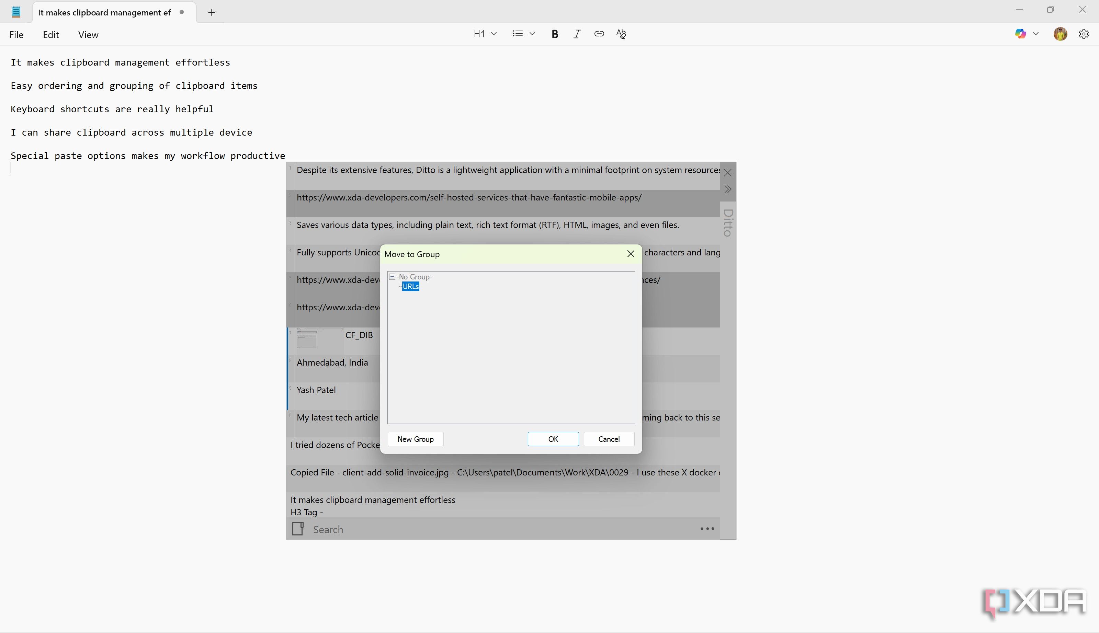
Task: Open a new tab with plus button
Action: click(x=211, y=13)
